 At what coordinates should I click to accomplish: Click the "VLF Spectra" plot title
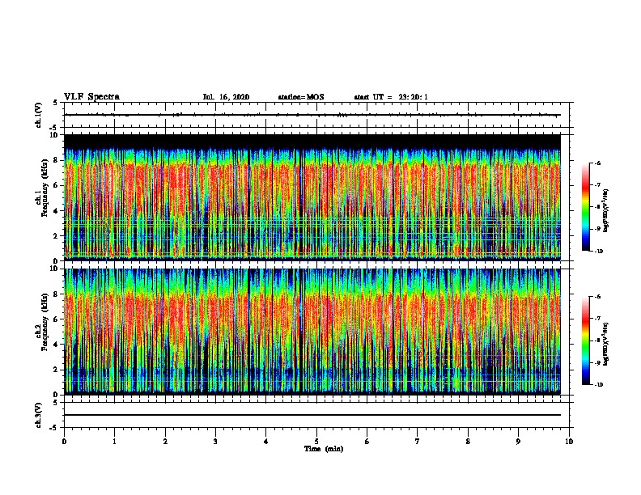click(91, 97)
